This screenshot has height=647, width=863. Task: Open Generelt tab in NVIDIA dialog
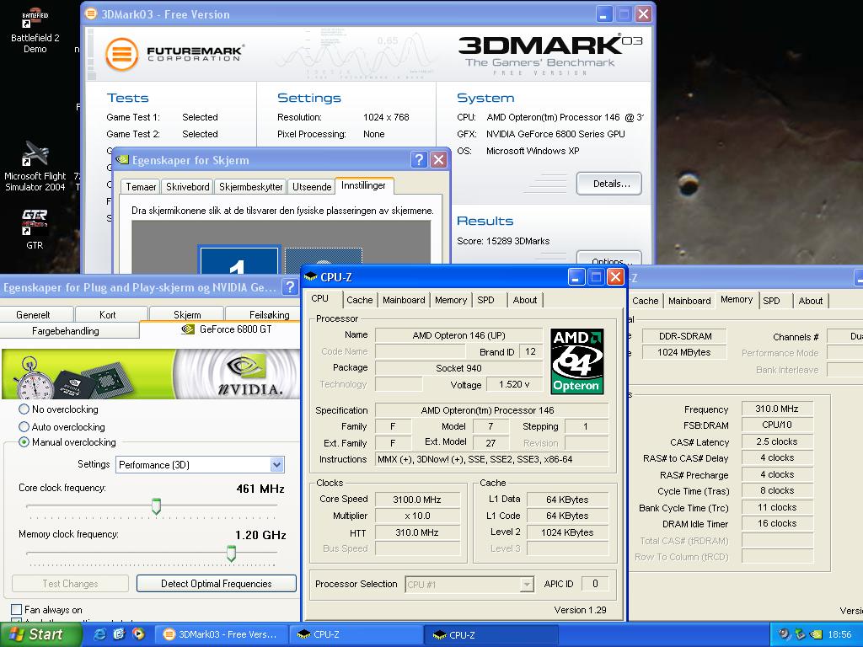coord(33,315)
